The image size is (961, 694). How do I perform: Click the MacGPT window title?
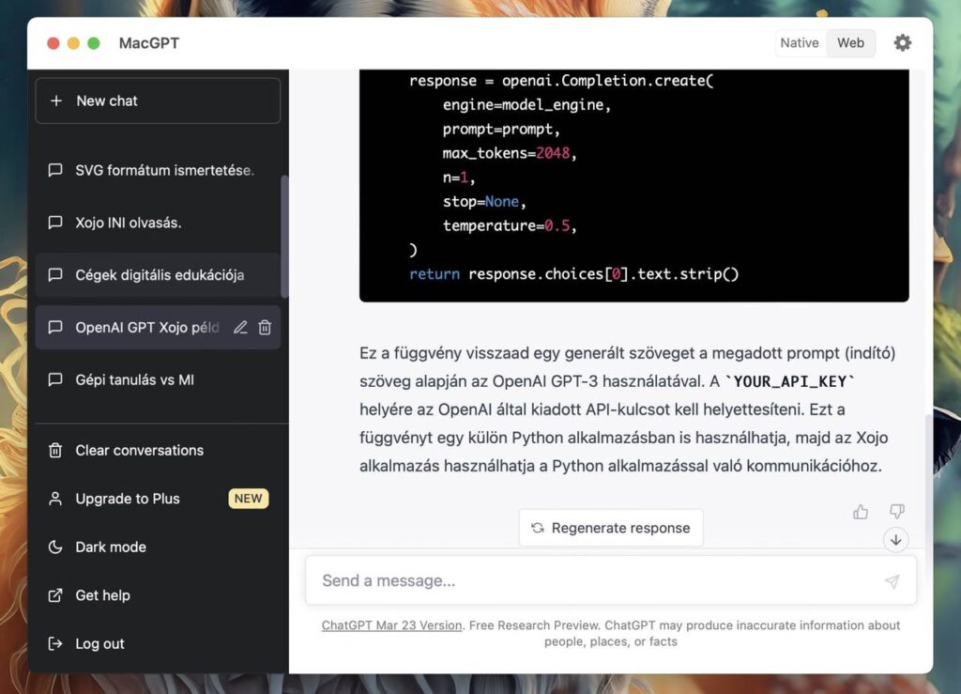click(x=149, y=43)
